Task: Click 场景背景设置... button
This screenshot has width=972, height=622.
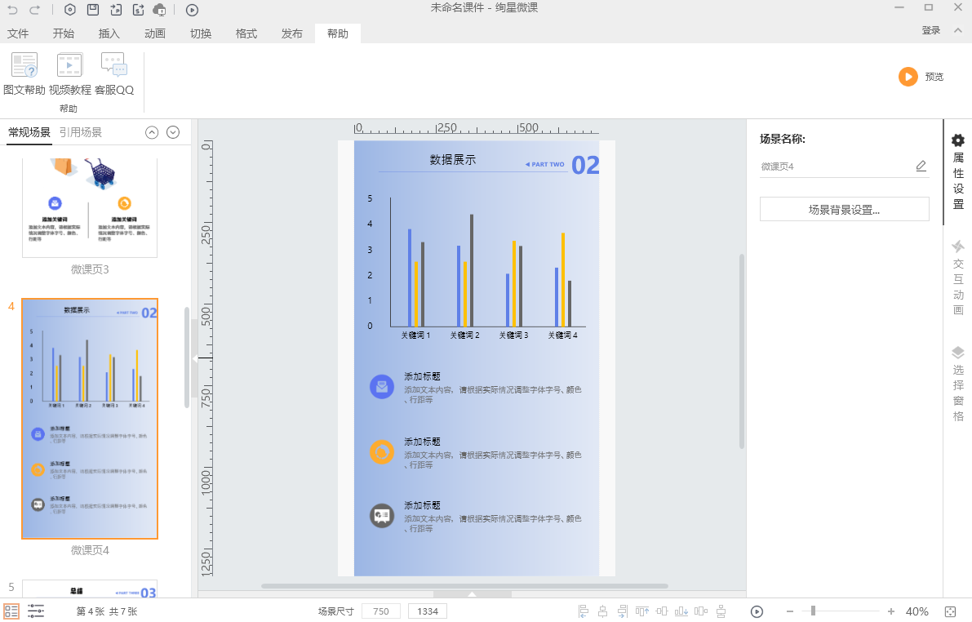Action: coord(844,209)
